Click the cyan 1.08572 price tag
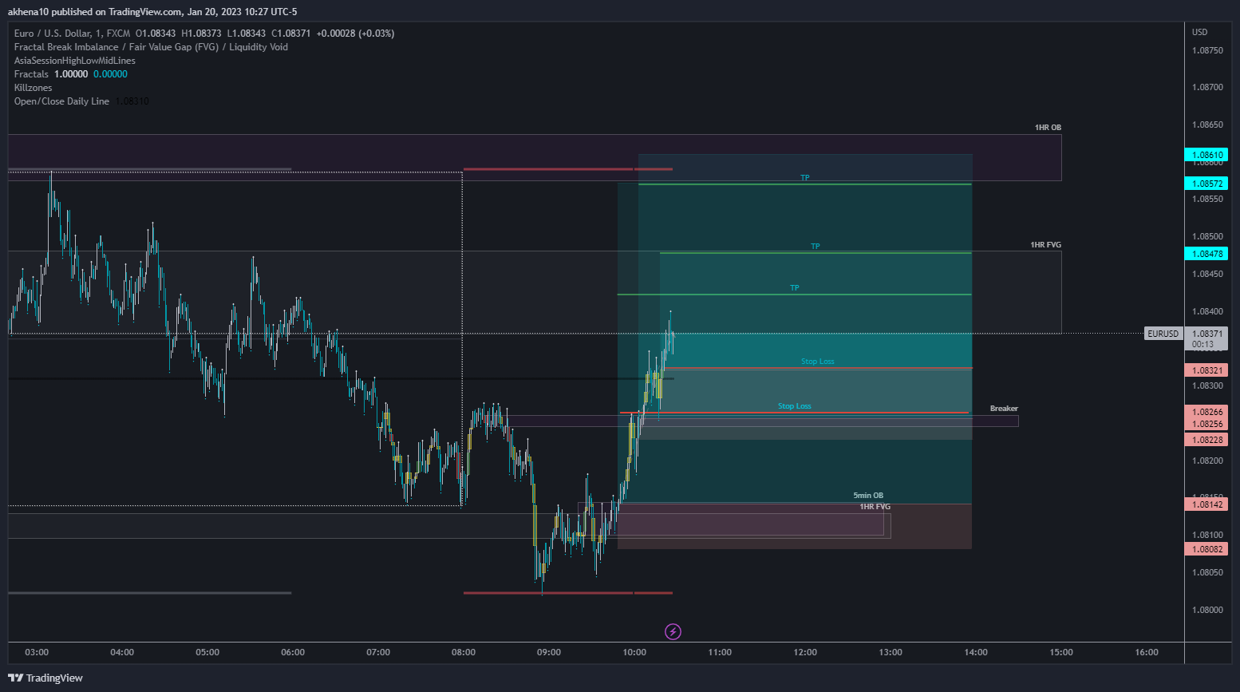The height and width of the screenshot is (692, 1240). coord(1206,184)
